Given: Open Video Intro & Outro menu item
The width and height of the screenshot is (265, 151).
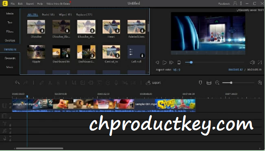Looking at the screenshot, I should [x=58, y=3].
